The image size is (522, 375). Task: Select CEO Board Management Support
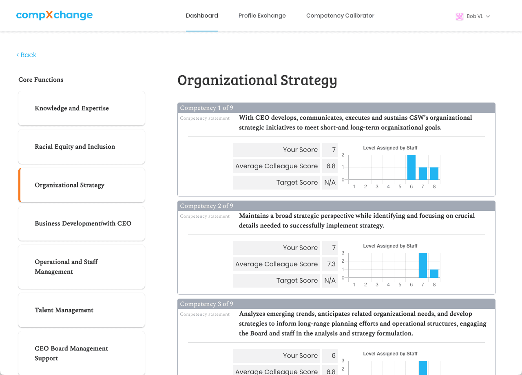point(81,353)
